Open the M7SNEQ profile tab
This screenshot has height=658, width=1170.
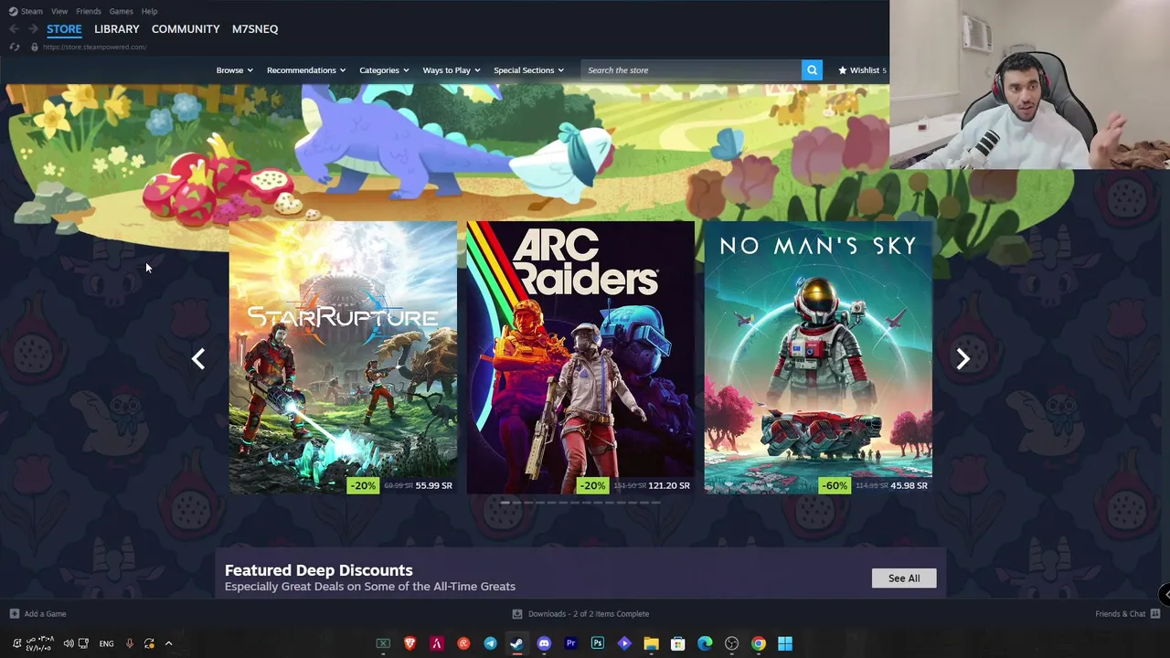pyautogui.click(x=255, y=29)
